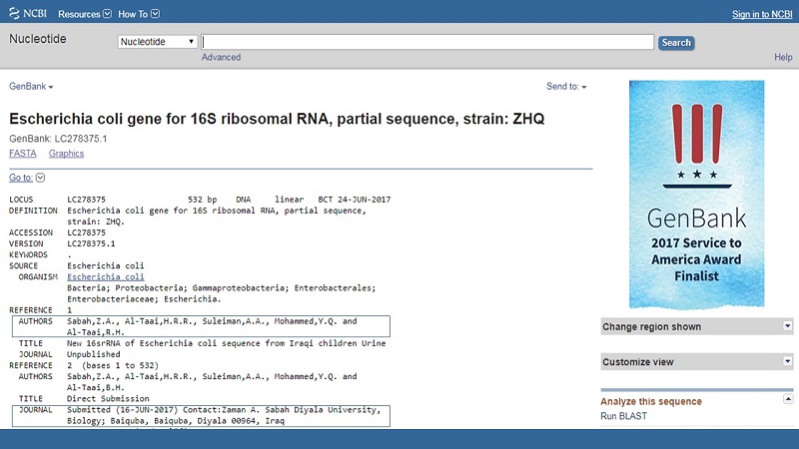The image size is (799, 449).
Task: Follow the Escherichia coli organism link
Action: [x=105, y=276]
